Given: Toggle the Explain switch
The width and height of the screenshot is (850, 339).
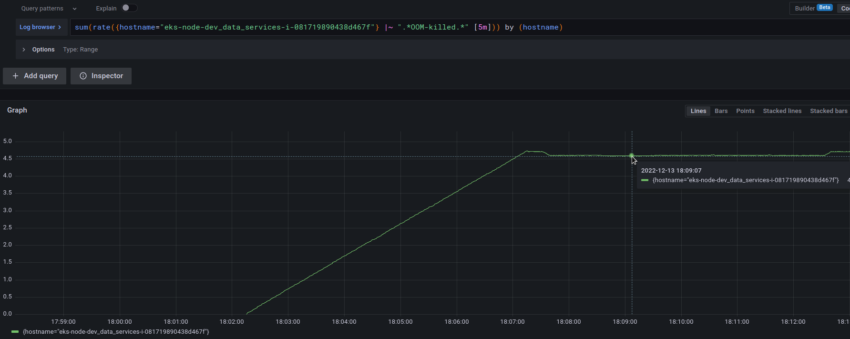Looking at the screenshot, I should [129, 8].
